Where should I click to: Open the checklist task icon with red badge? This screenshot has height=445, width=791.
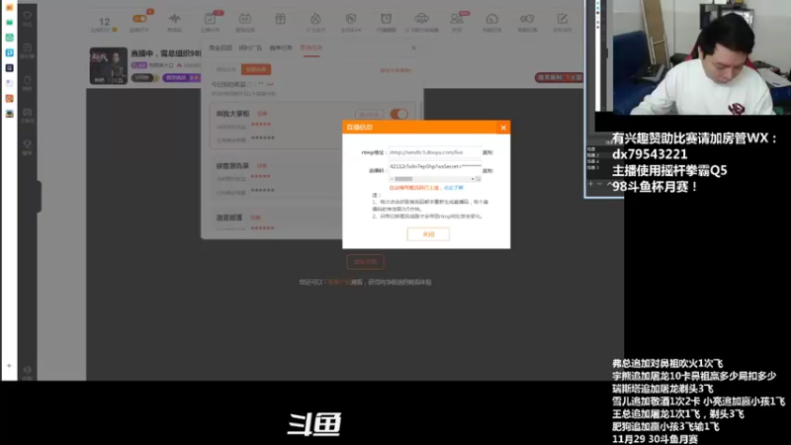tap(211, 19)
